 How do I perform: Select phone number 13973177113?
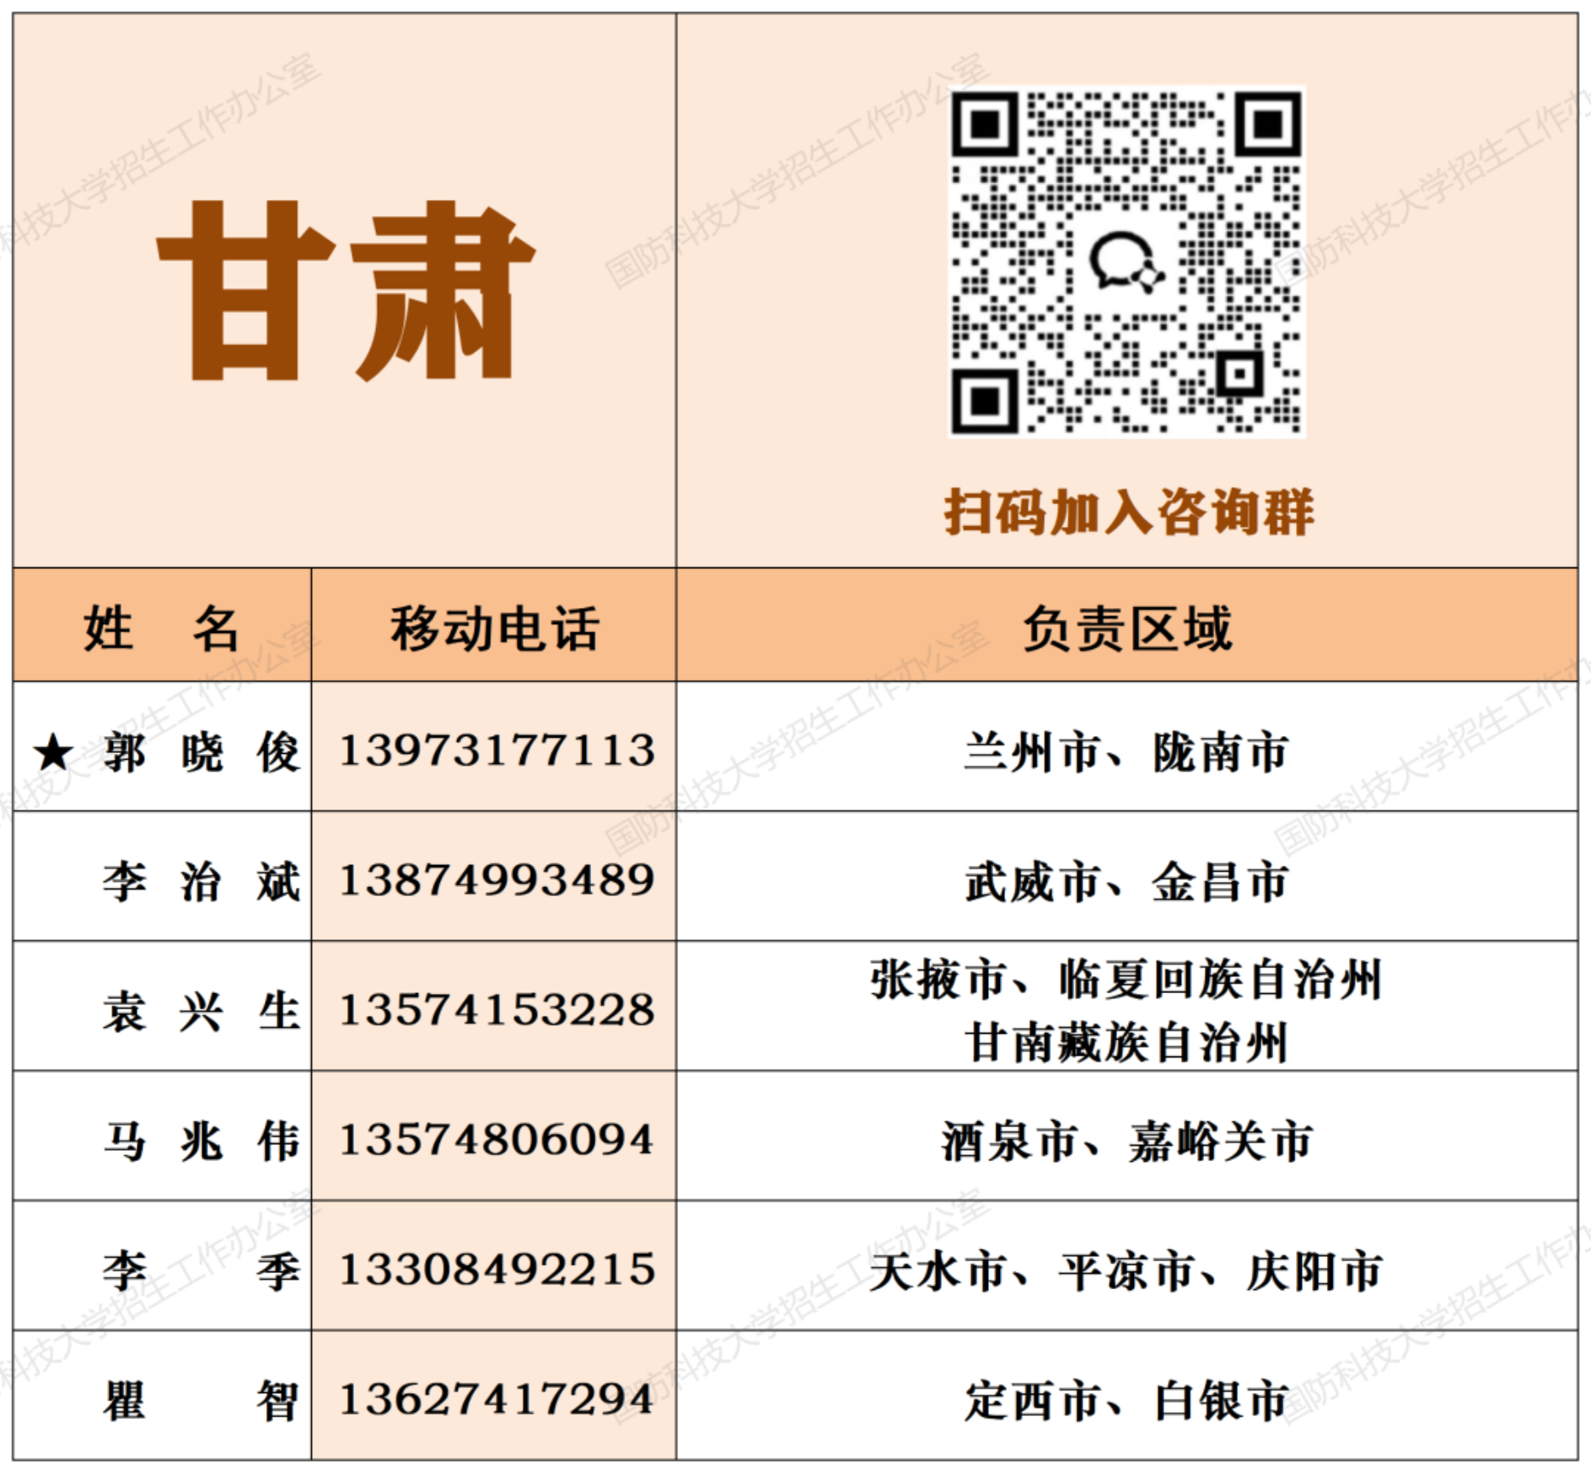click(497, 750)
